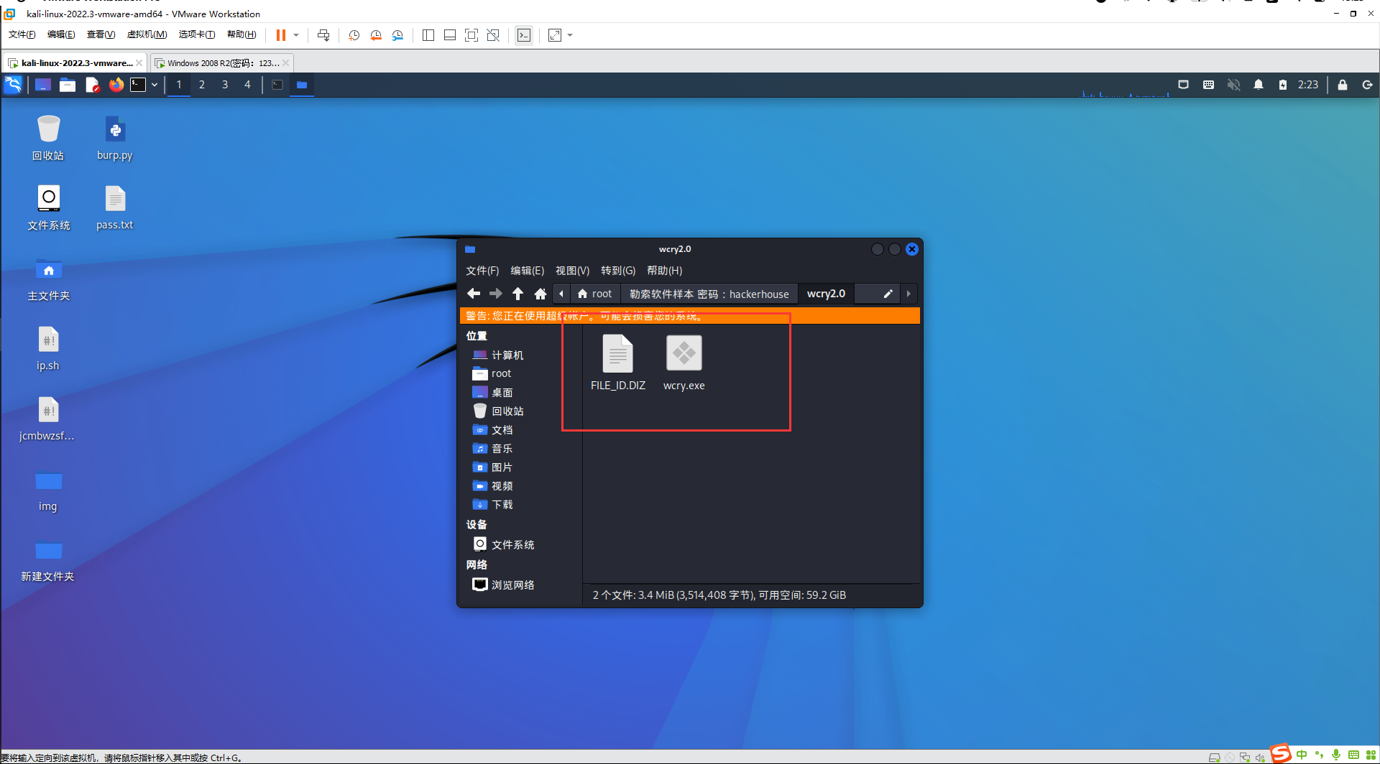The height and width of the screenshot is (764, 1380).
Task: Open the network connection tray icon
Action: coord(1183,85)
